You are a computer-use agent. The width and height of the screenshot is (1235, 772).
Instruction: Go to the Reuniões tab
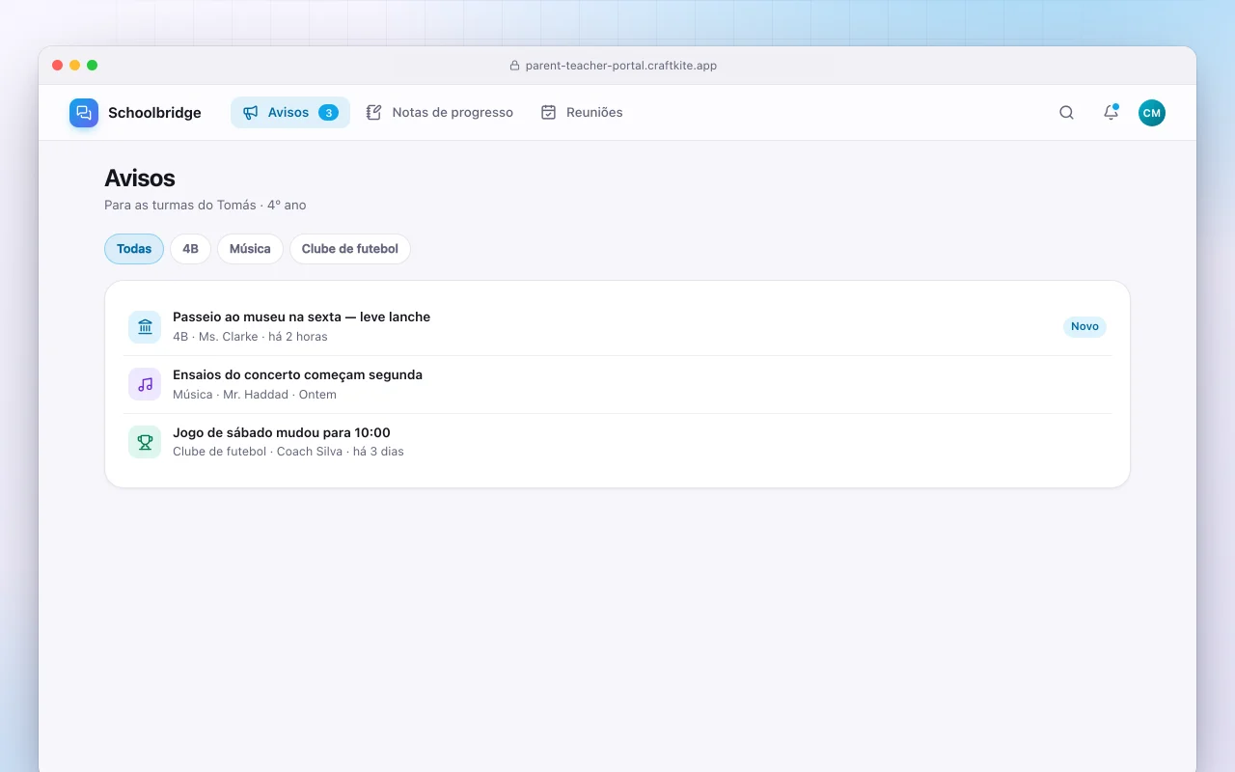tap(582, 113)
